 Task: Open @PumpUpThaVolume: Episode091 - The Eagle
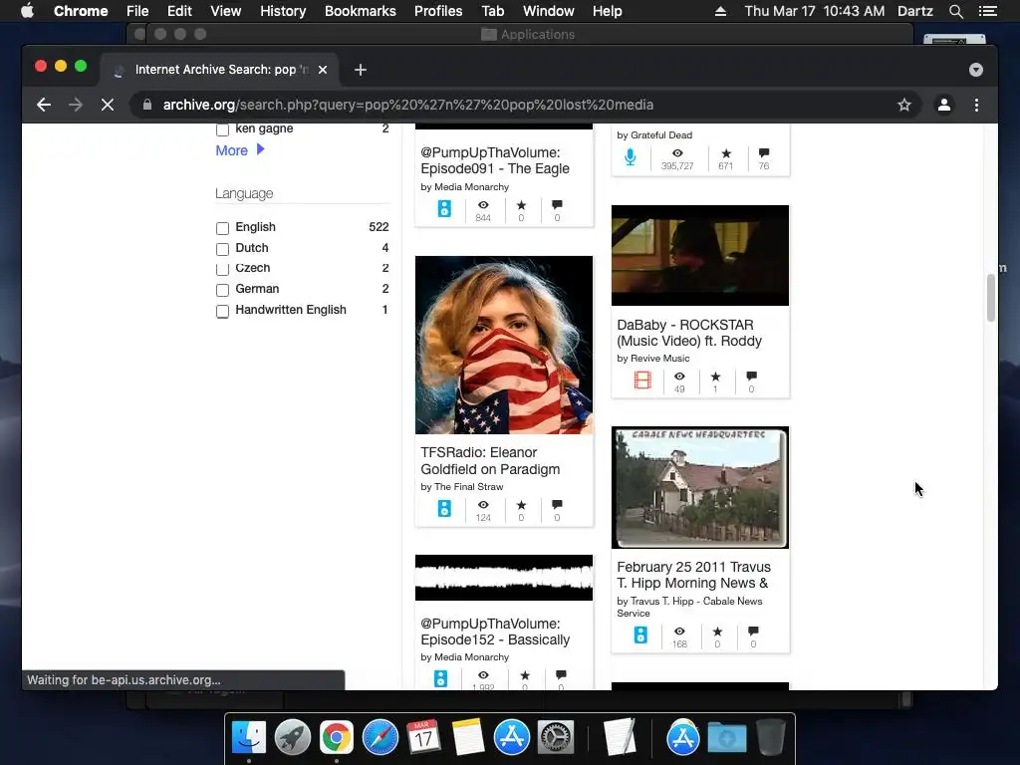[x=494, y=160]
